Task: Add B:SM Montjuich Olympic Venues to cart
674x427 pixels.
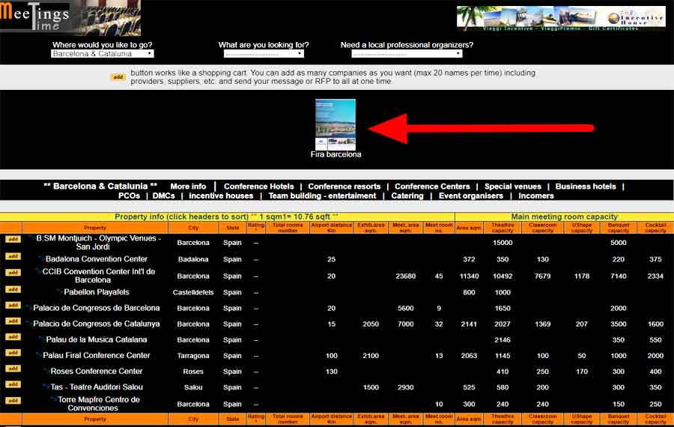Action: pyautogui.click(x=13, y=239)
